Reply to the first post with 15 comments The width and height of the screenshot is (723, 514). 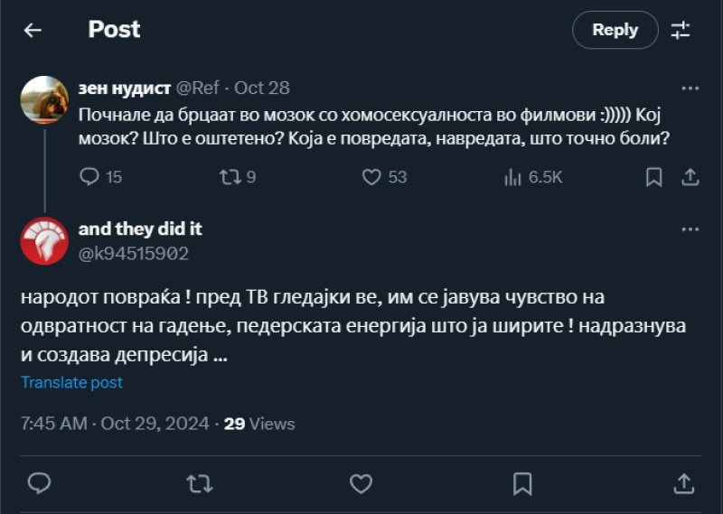[x=89, y=177]
